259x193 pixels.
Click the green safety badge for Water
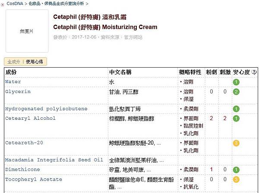(236, 82)
